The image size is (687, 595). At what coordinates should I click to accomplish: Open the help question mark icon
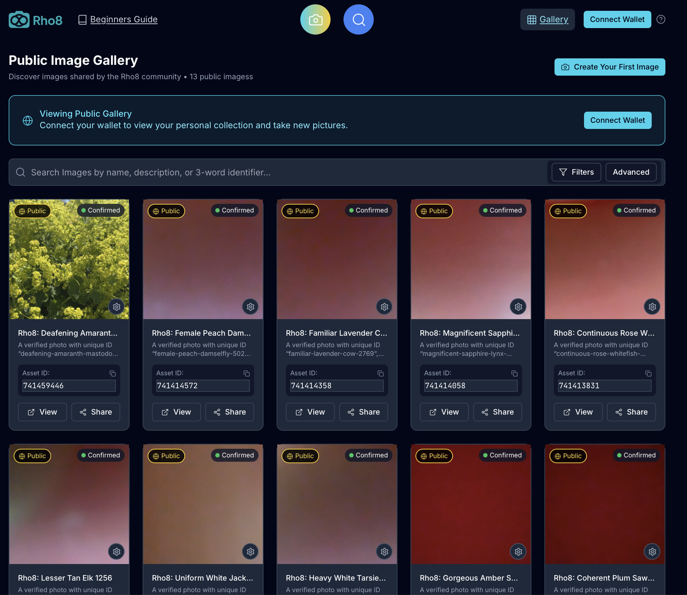pyautogui.click(x=661, y=19)
